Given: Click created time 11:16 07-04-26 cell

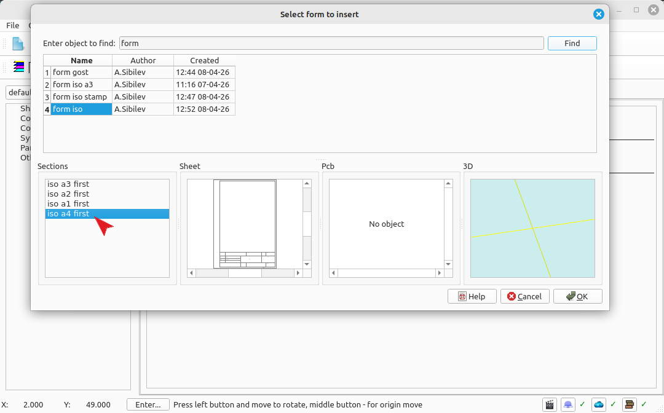Looking at the screenshot, I should [x=204, y=85].
